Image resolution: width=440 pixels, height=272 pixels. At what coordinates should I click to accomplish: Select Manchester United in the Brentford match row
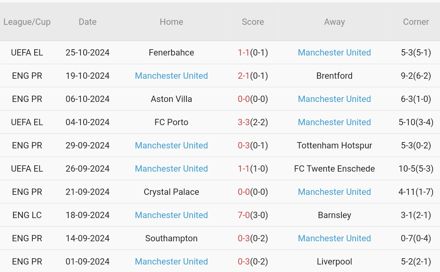pyautogui.click(x=171, y=76)
